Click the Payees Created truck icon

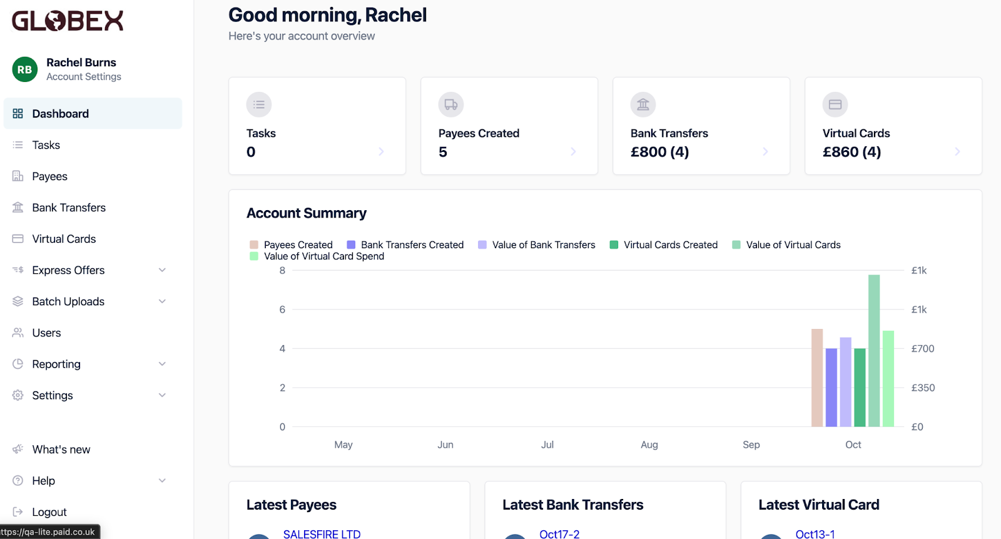coord(451,104)
